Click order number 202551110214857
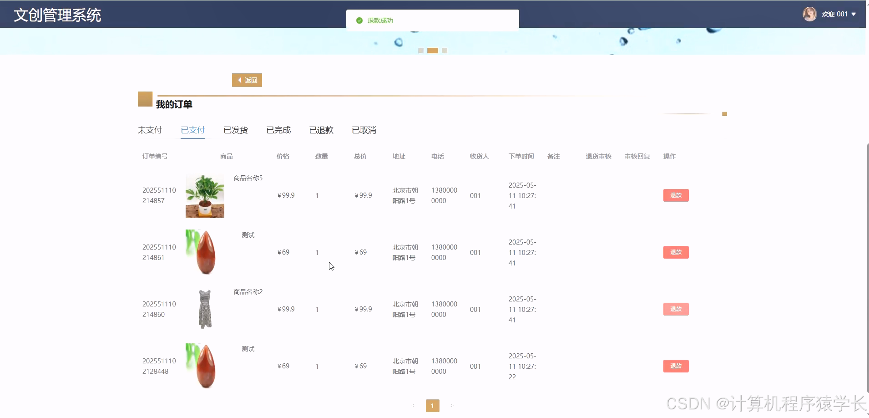 tap(159, 195)
